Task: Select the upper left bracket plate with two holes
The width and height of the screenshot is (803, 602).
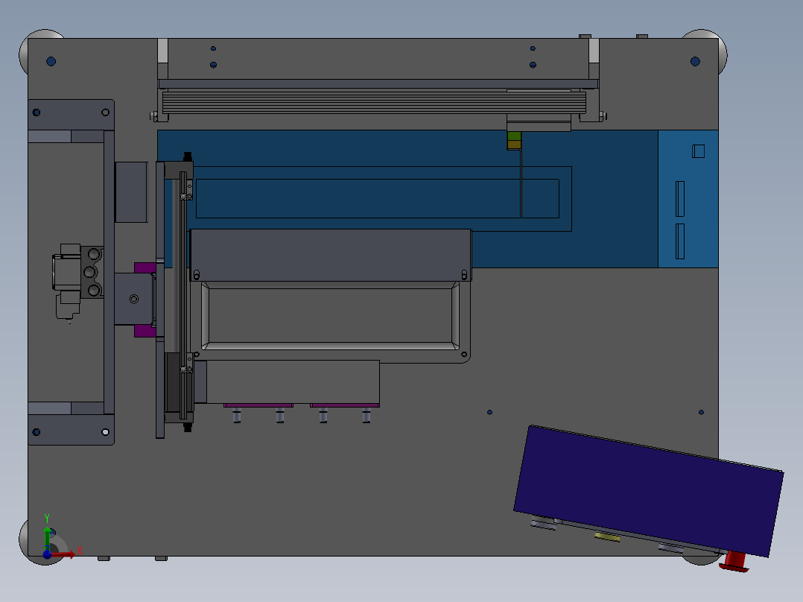Action: [72, 115]
